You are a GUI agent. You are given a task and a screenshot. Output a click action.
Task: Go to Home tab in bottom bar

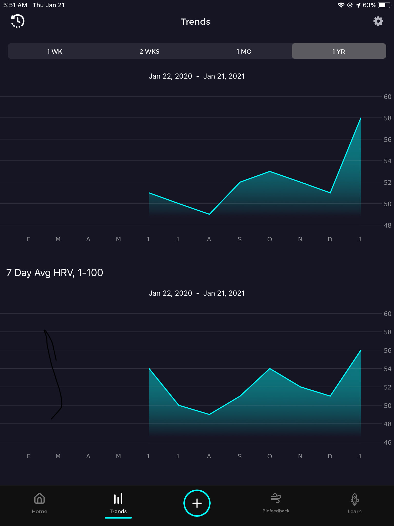pos(40,503)
